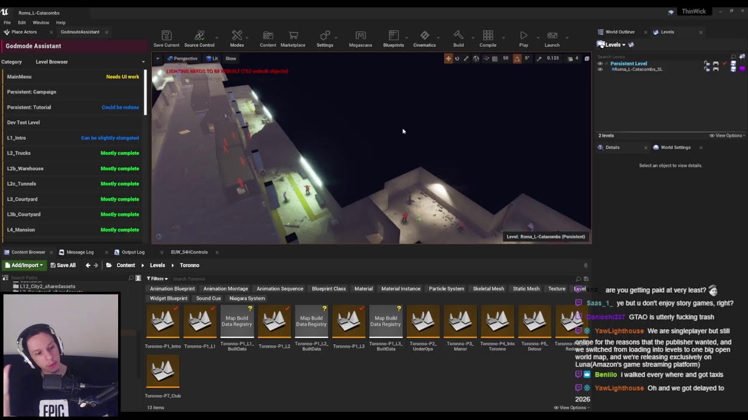Toggle visibility of Roma_L-Catacombs_SL level
The image size is (748, 420).
tap(600, 69)
